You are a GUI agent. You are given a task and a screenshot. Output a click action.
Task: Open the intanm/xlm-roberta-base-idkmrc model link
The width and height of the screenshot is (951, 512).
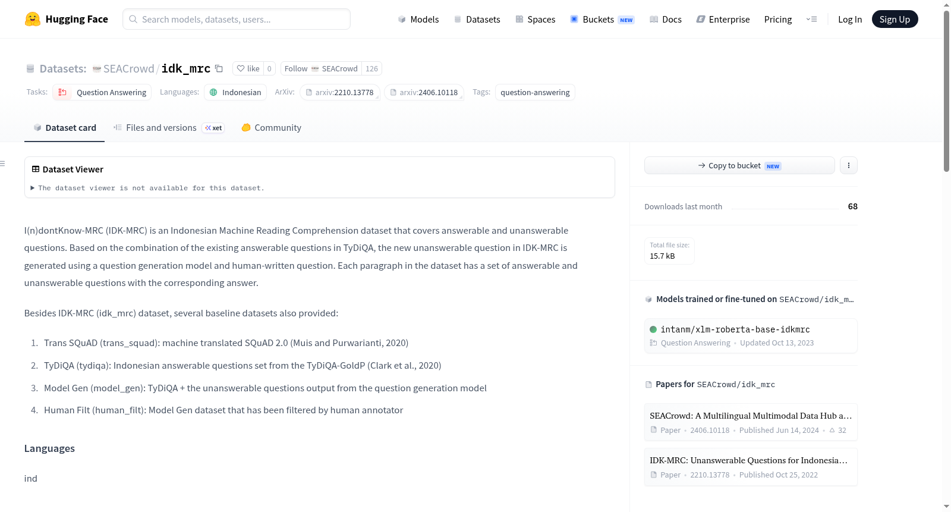(735, 329)
